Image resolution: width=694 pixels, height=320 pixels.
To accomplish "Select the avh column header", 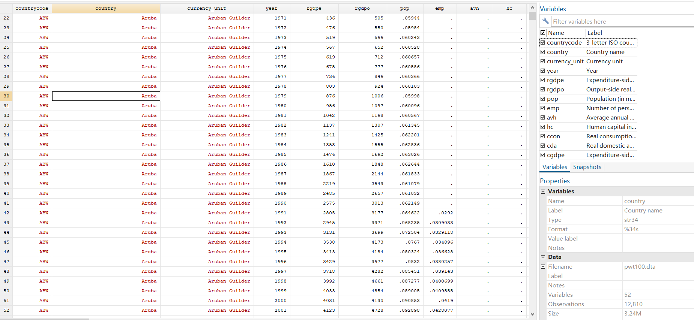I will [475, 8].
